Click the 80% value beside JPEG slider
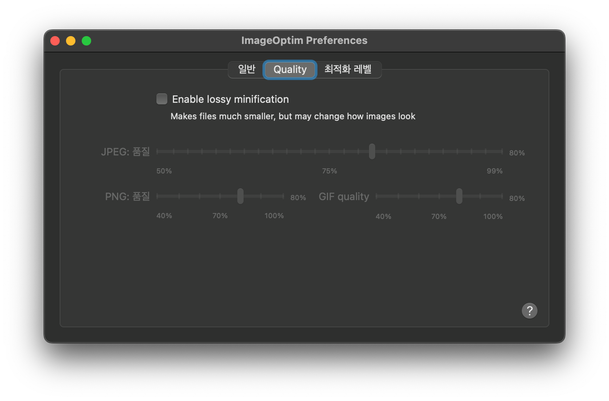609x401 pixels. (517, 153)
